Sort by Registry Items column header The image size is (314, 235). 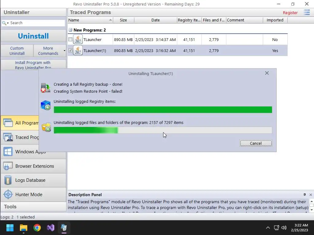point(189,20)
